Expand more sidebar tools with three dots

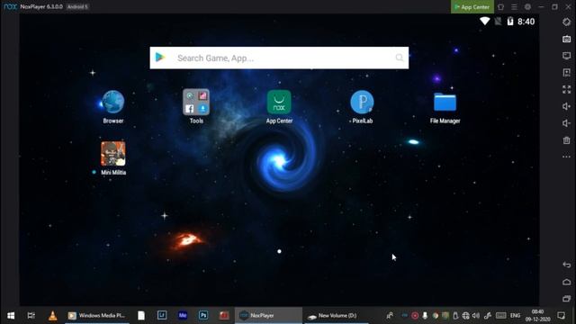click(x=566, y=157)
